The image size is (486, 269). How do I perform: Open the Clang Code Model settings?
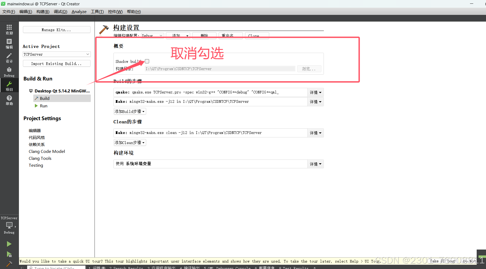[47, 151]
